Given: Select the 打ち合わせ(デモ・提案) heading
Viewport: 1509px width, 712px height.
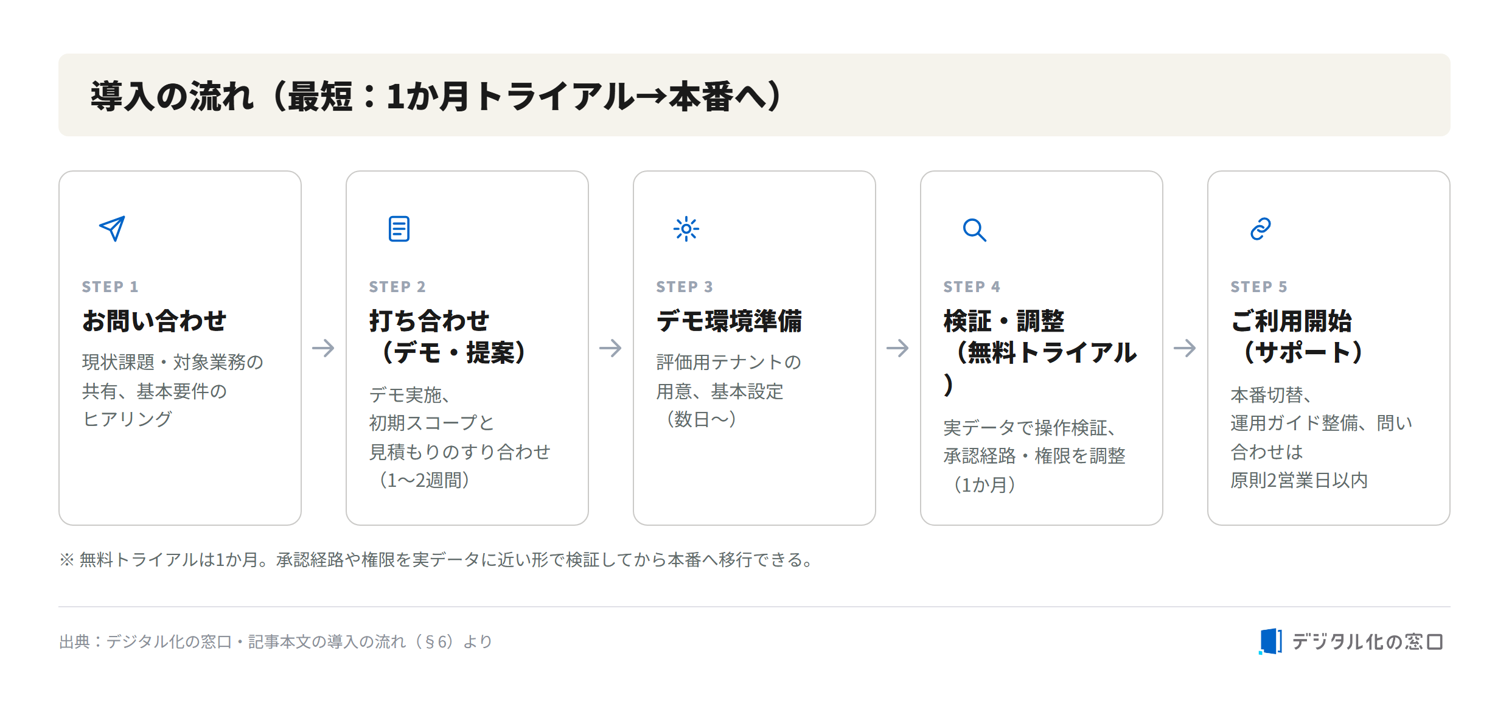Looking at the screenshot, I should point(448,337).
